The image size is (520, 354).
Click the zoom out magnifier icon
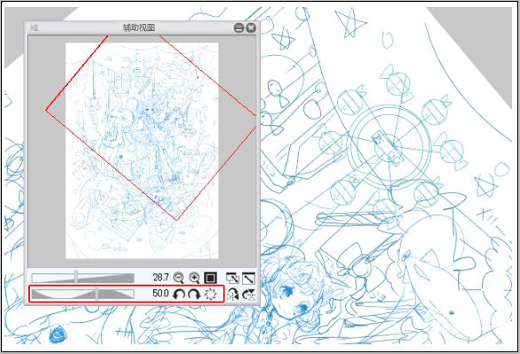pyautogui.click(x=179, y=278)
